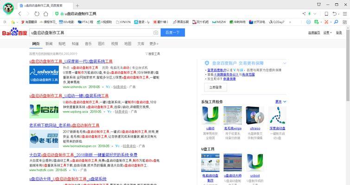Open the 太平洋电 bookmark

coord(257,22)
